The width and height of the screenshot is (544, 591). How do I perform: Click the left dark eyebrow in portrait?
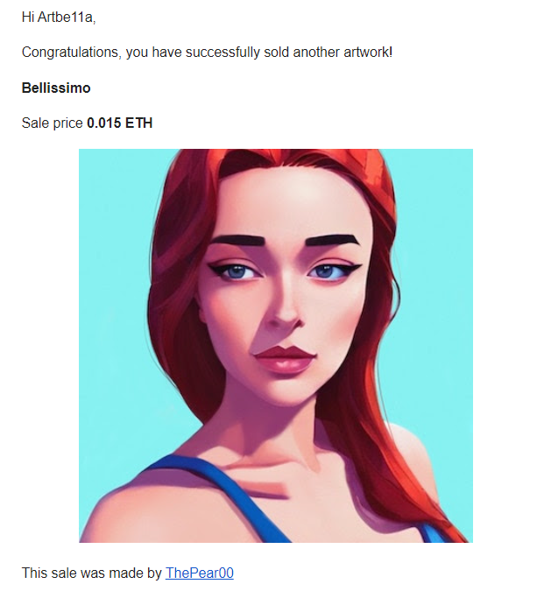click(x=241, y=240)
